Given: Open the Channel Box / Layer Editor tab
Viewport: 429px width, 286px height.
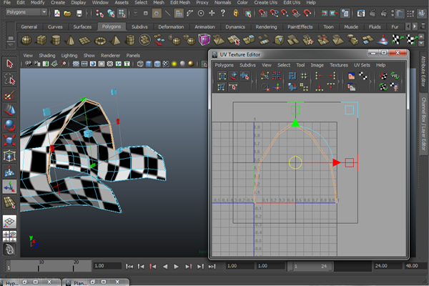Looking at the screenshot, I should coord(423,124).
